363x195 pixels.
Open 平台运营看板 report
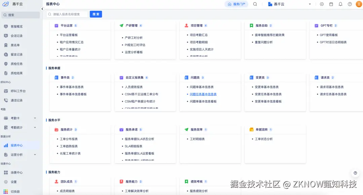[69, 35]
